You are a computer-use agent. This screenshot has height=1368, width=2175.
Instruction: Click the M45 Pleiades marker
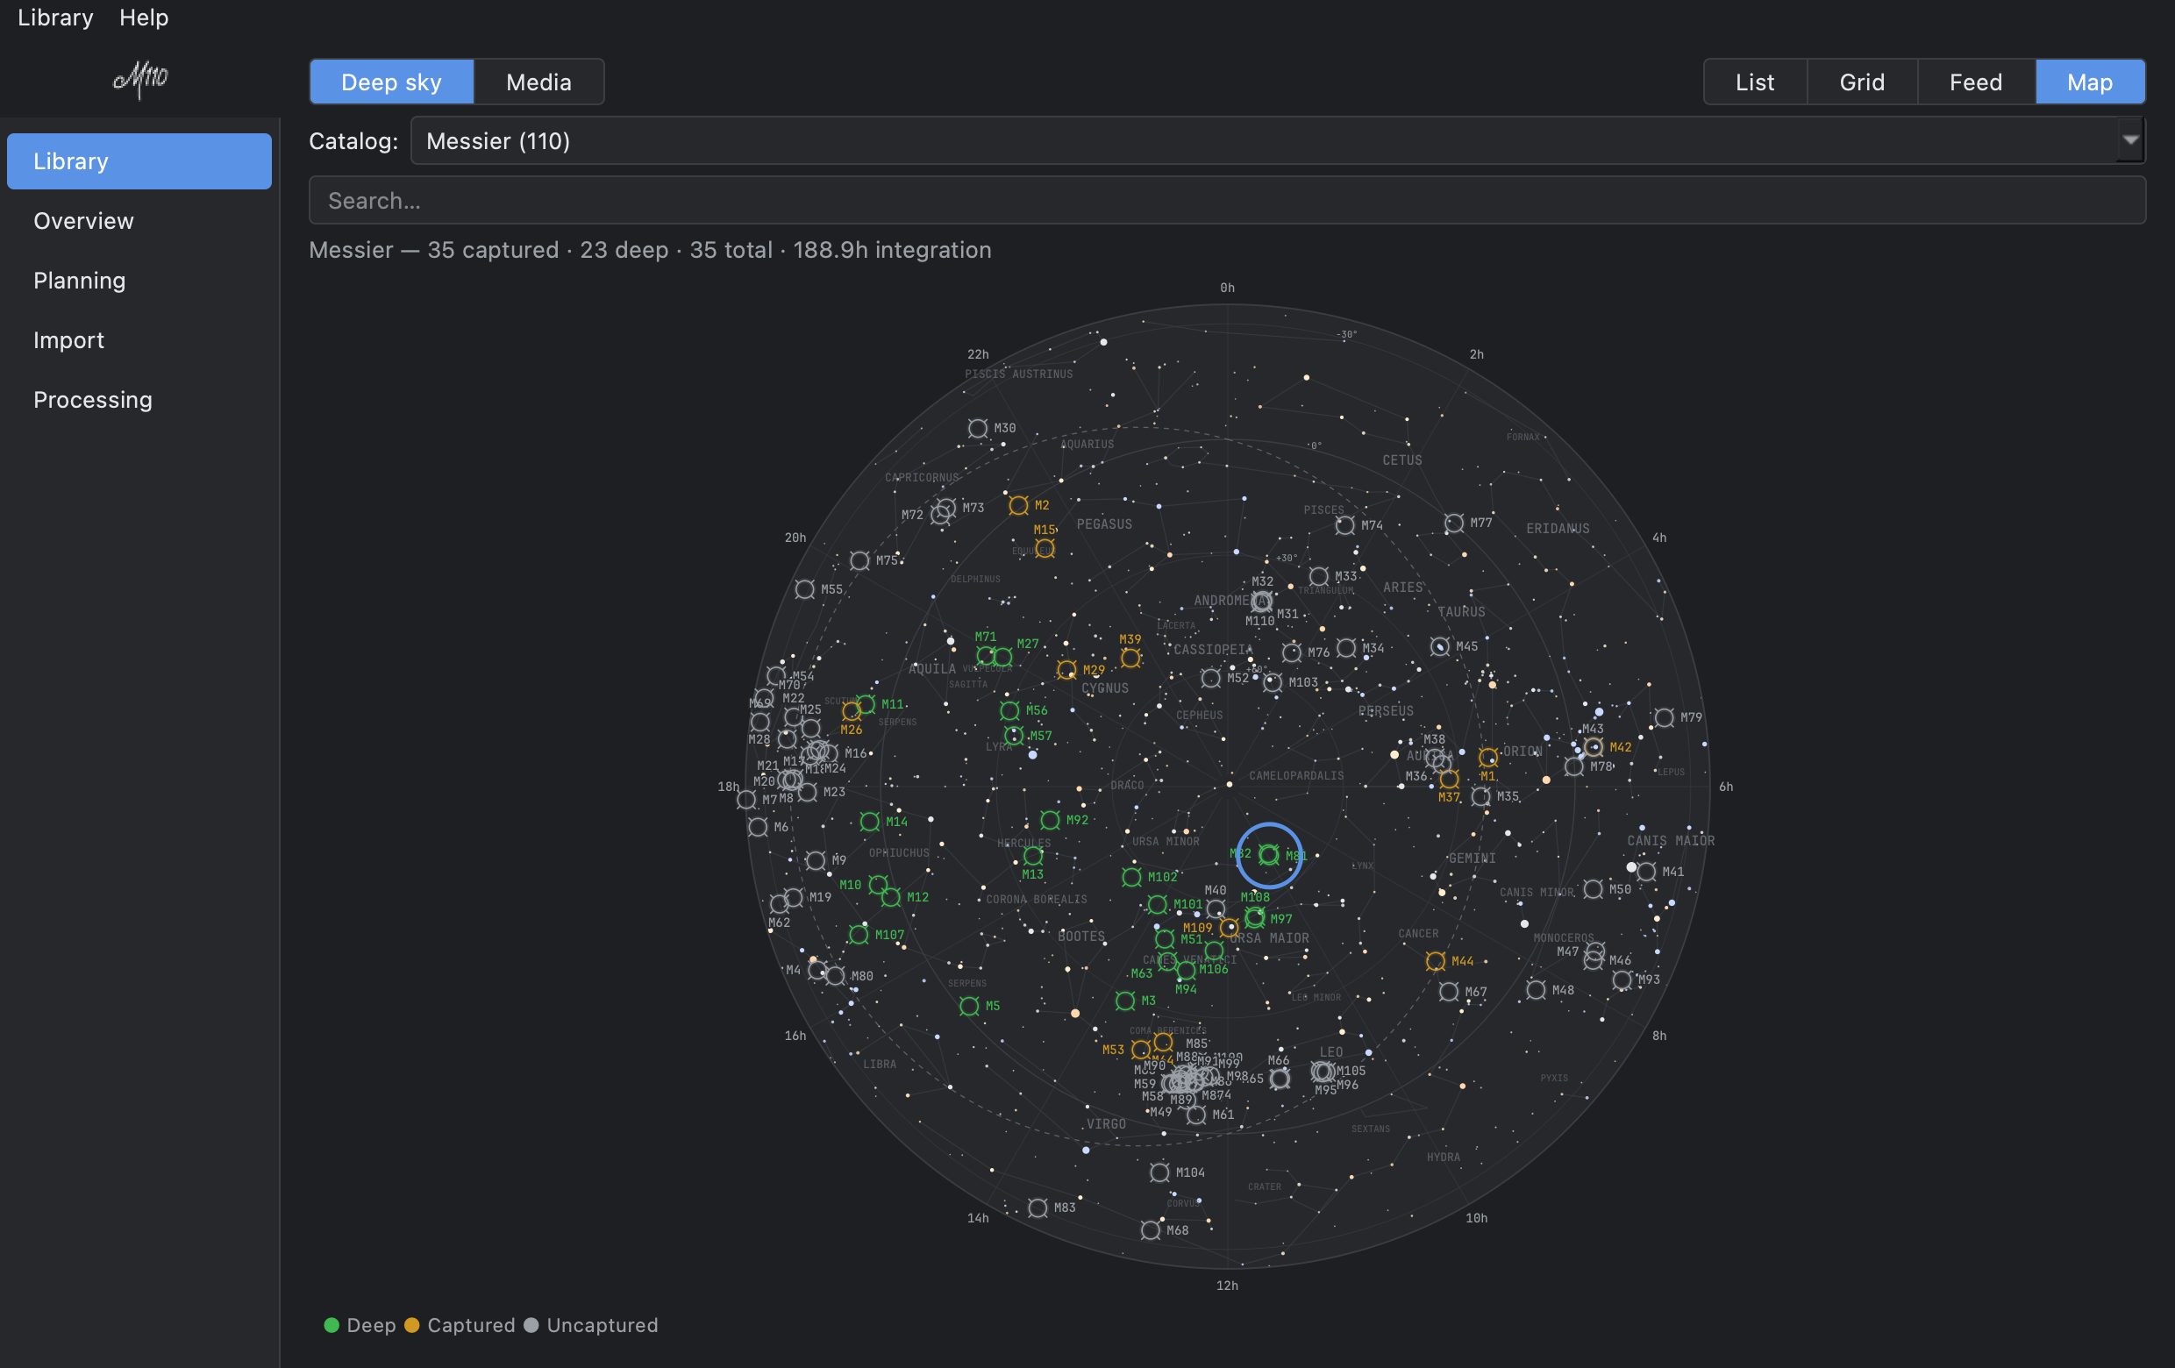click(x=1440, y=646)
